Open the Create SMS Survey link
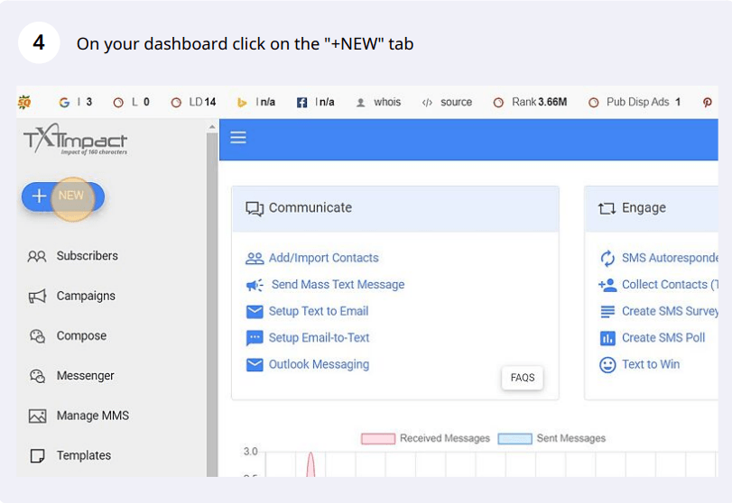Viewport: 732px width, 503px height. [670, 311]
